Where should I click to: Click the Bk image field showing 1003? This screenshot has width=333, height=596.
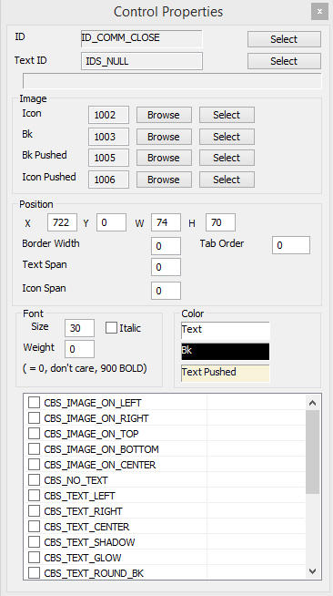tap(108, 137)
